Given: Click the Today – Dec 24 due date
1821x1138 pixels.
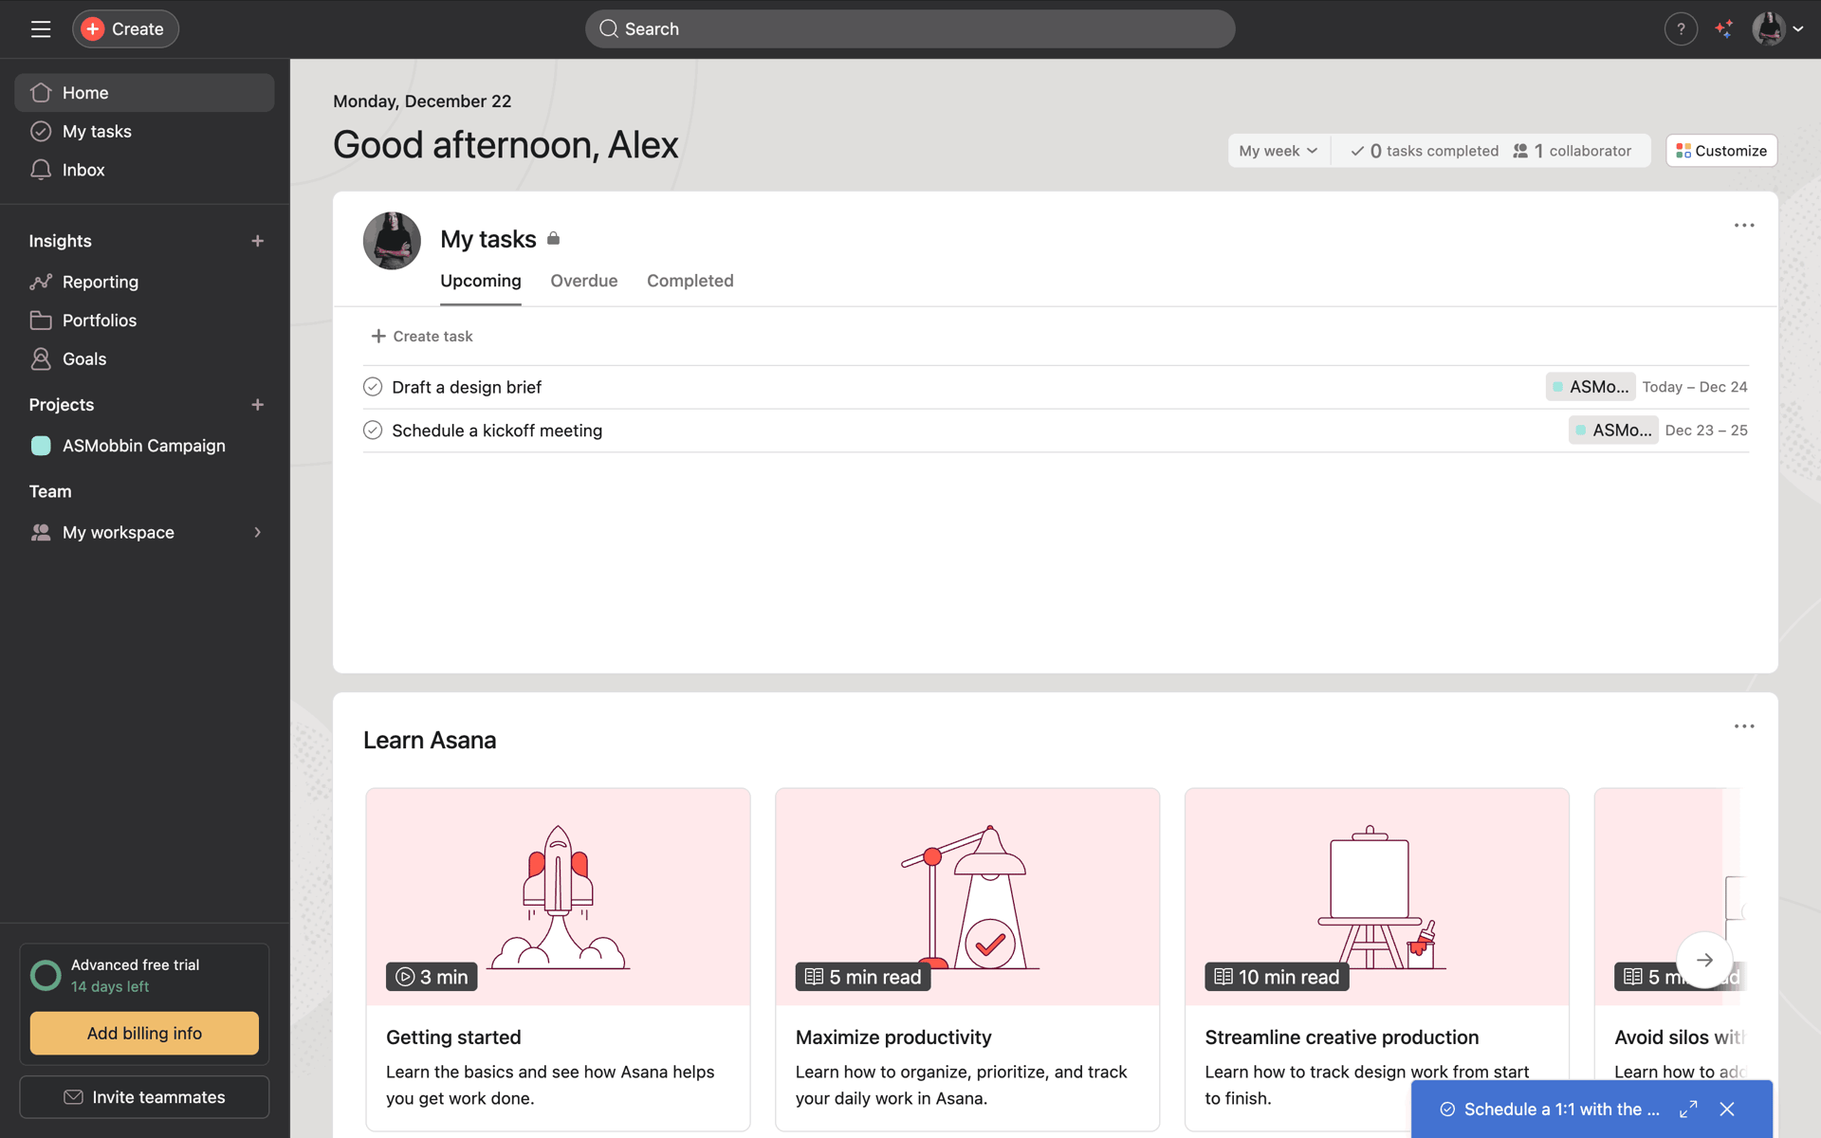Looking at the screenshot, I should 1695,387.
